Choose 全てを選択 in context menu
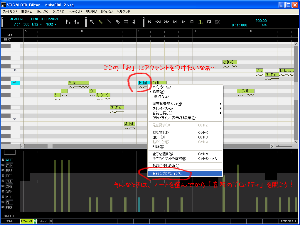Image resolution: width=300 pixels, height=225 pixels. pos(185,154)
